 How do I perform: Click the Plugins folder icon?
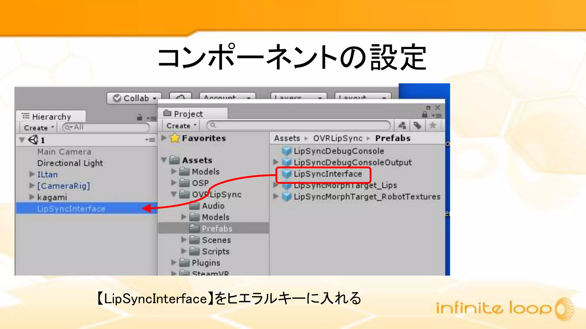click(184, 262)
